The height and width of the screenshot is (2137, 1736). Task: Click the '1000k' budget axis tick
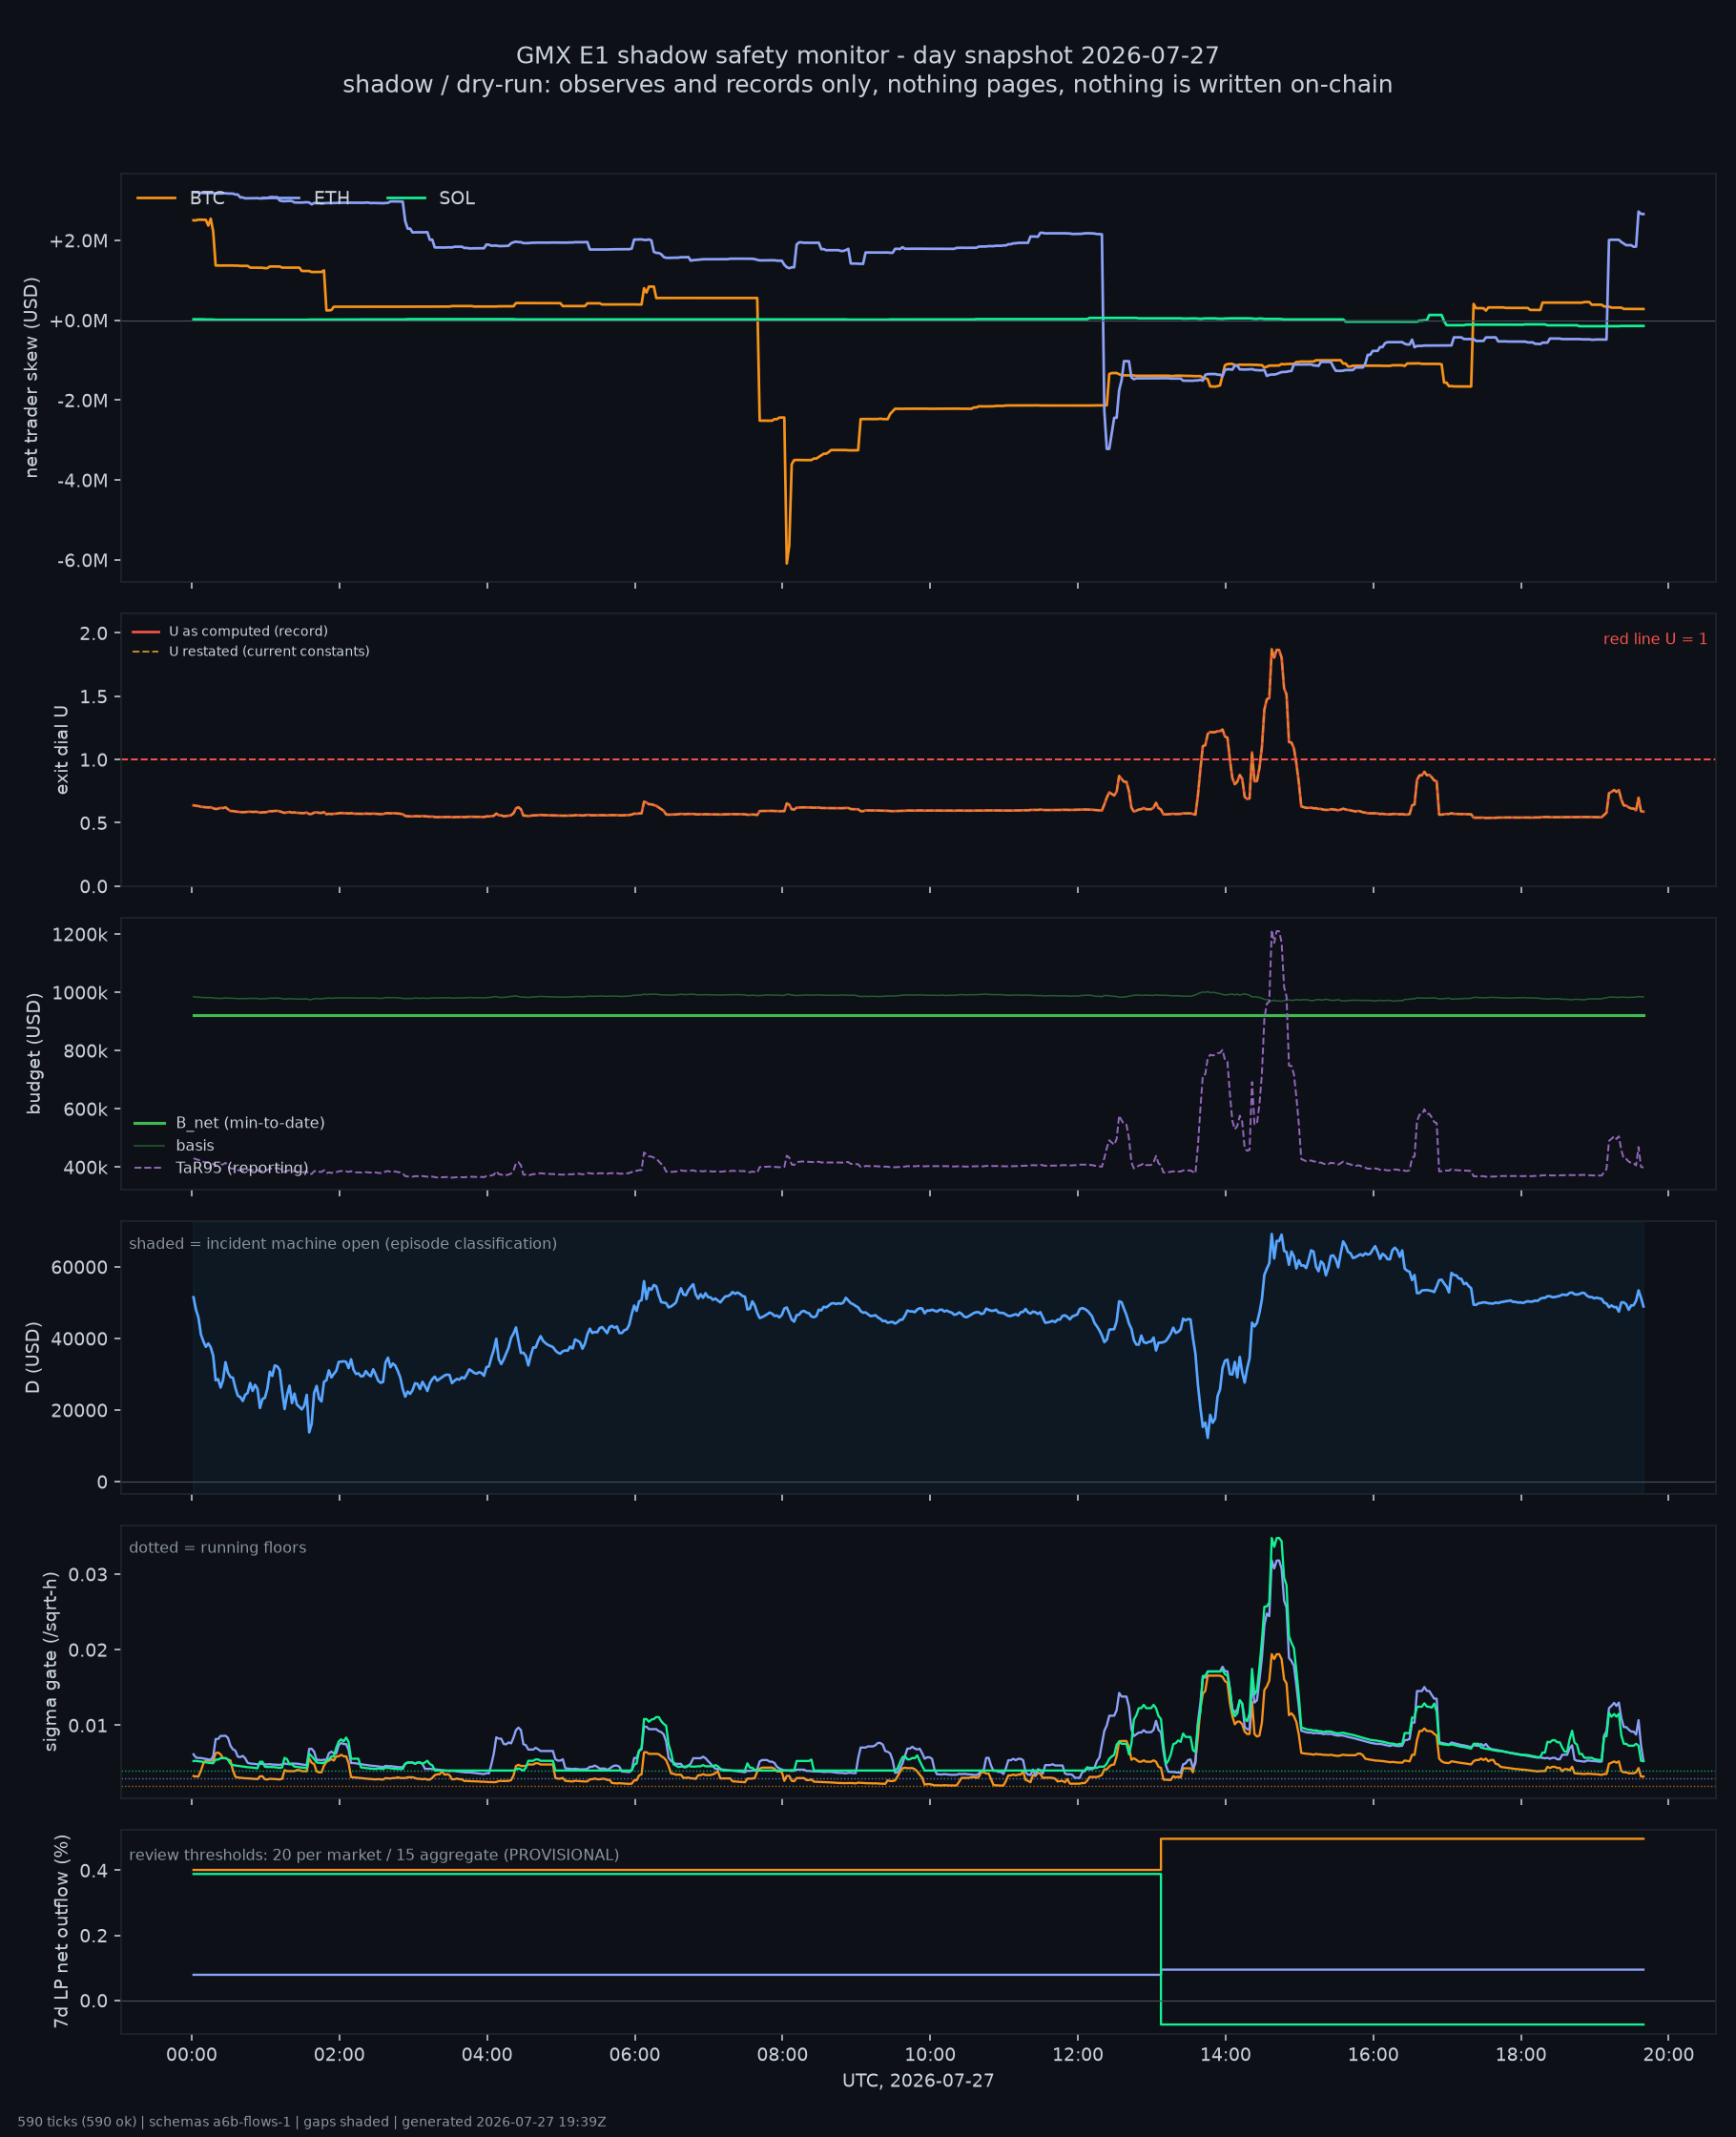coord(80,993)
